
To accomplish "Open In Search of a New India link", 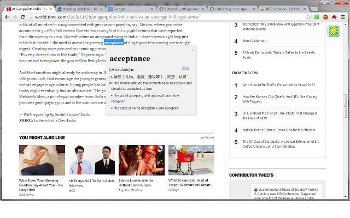I will click(55, 120).
